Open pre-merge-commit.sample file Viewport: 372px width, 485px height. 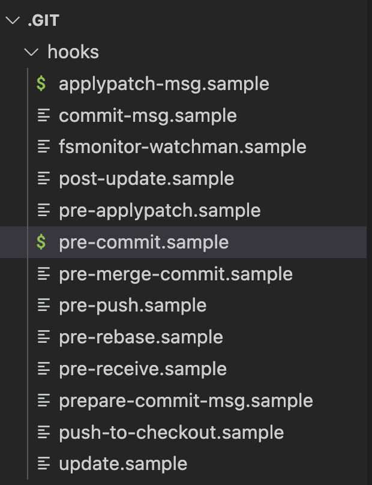coord(176,274)
